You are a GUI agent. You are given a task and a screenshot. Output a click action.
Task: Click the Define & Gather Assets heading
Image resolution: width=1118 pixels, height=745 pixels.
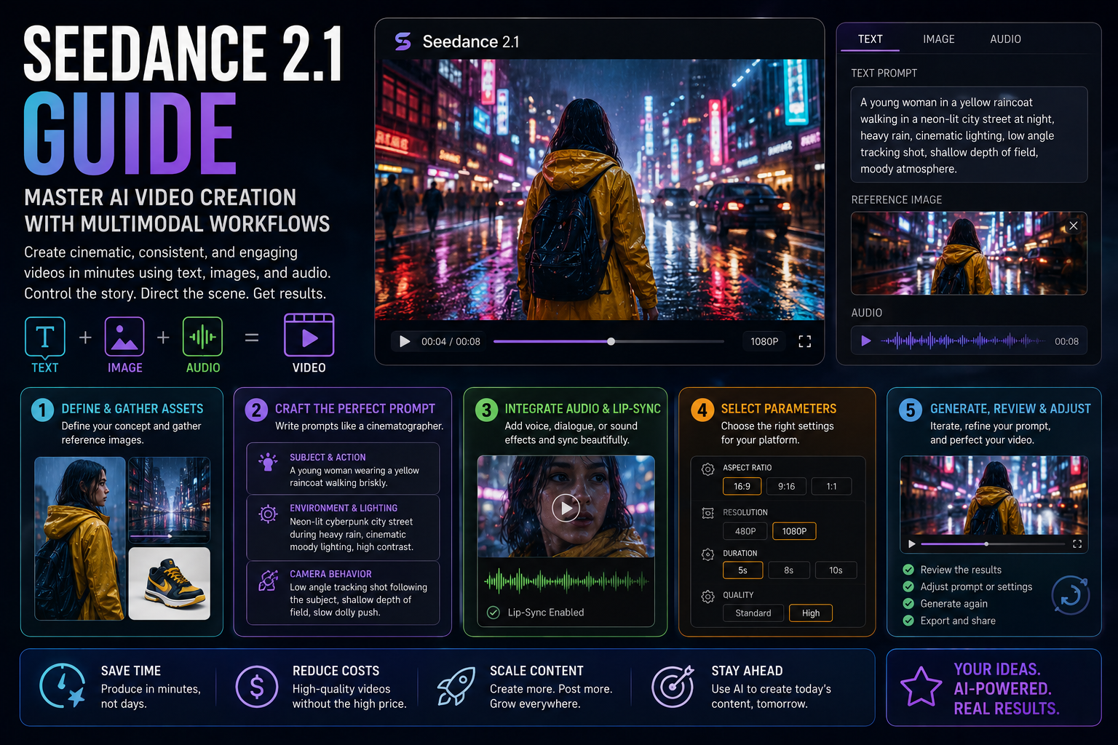pyautogui.click(x=132, y=409)
